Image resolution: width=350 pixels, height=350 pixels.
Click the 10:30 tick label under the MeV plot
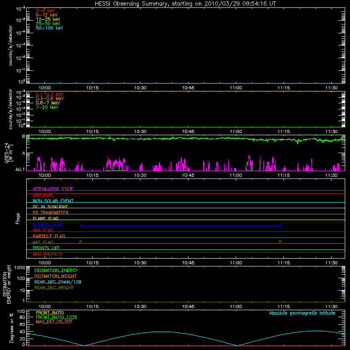click(x=140, y=132)
